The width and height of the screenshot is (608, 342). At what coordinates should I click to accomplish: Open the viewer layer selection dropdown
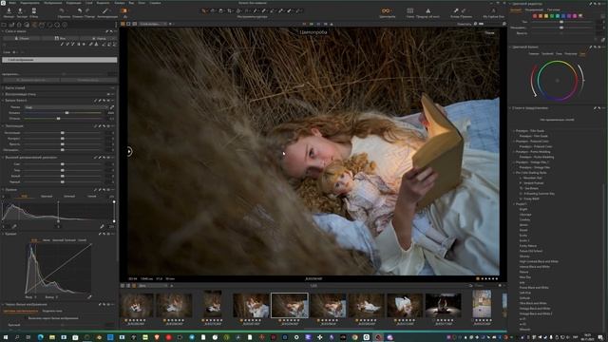[153, 24]
